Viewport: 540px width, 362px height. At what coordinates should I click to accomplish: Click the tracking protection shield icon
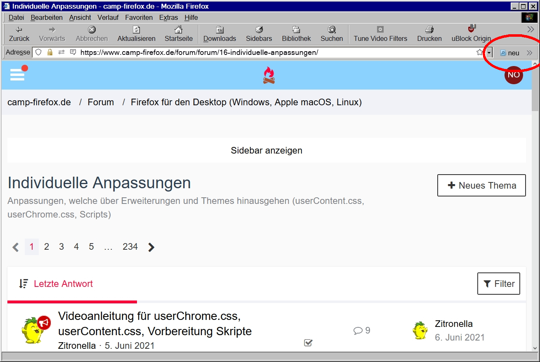38,52
